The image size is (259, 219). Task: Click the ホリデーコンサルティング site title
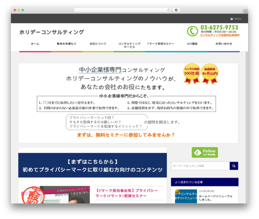pyautogui.click(x=52, y=32)
